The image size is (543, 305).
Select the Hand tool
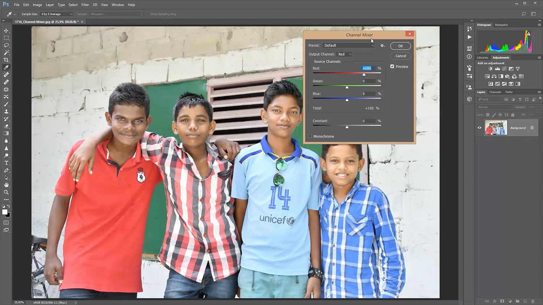click(x=6, y=185)
